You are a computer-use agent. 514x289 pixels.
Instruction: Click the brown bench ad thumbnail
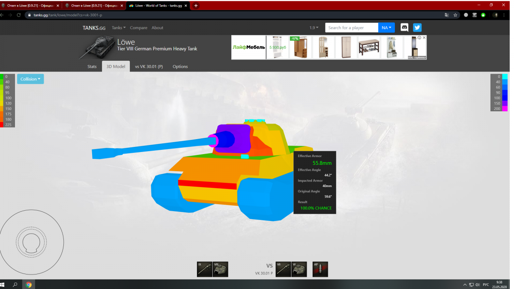(x=369, y=47)
